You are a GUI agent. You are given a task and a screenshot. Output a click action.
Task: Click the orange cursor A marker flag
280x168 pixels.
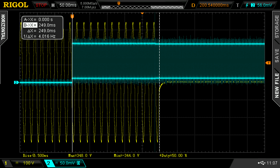tap(72, 16)
